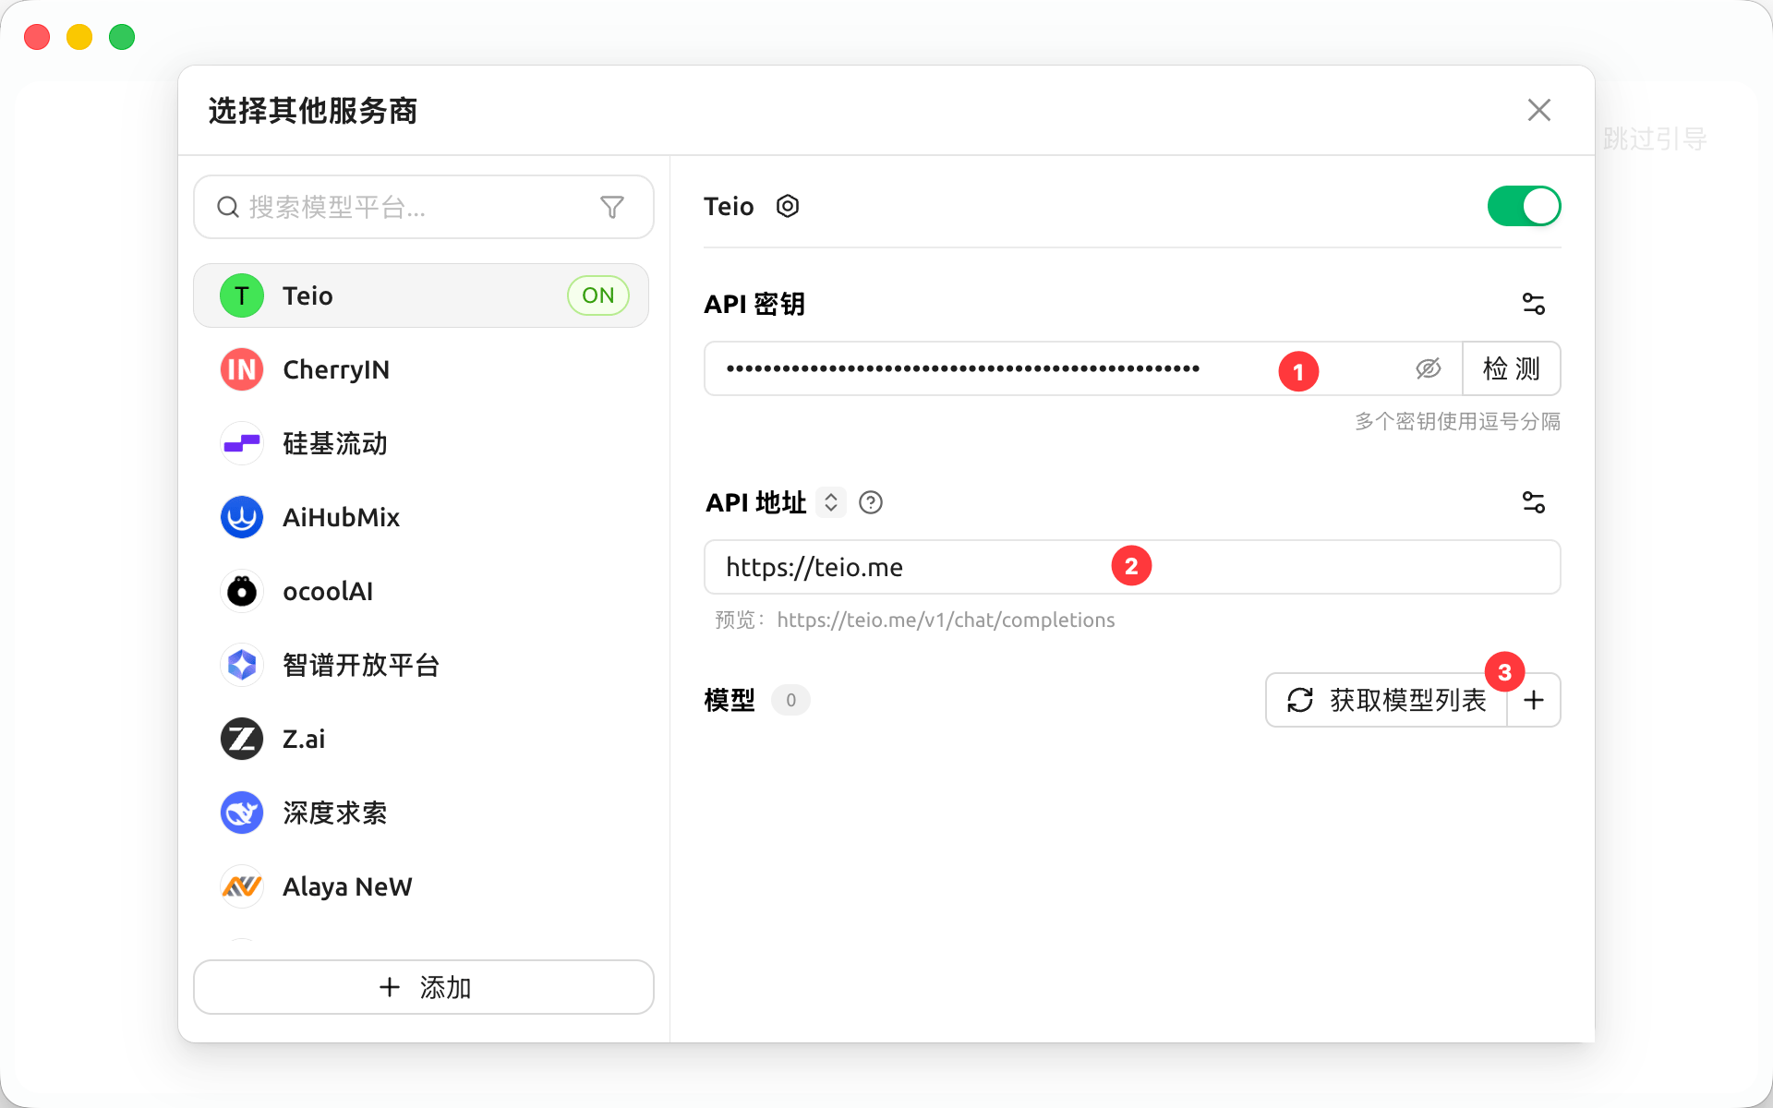Click the AiHubMix provider logo
The image size is (1773, 1108).
(x=242, y=517)
